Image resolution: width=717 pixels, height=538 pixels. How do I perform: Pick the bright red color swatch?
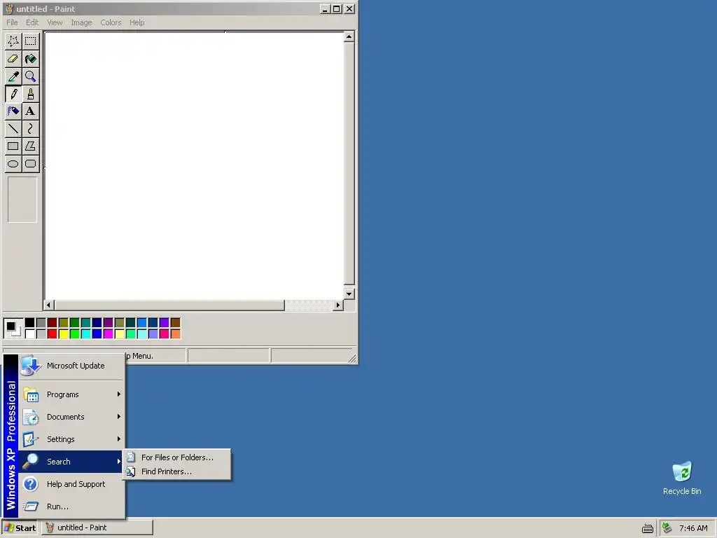(52, 334)
